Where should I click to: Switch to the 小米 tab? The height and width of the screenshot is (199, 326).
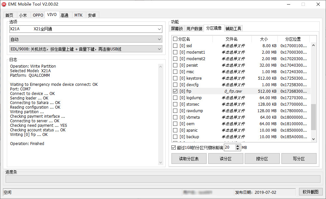[x=23, y=15]
